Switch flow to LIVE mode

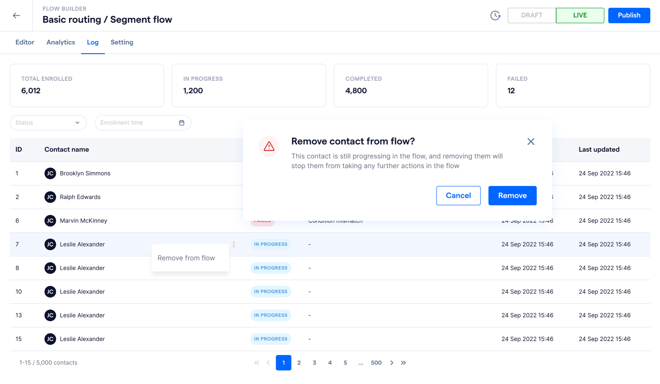[x=580, y=16]
